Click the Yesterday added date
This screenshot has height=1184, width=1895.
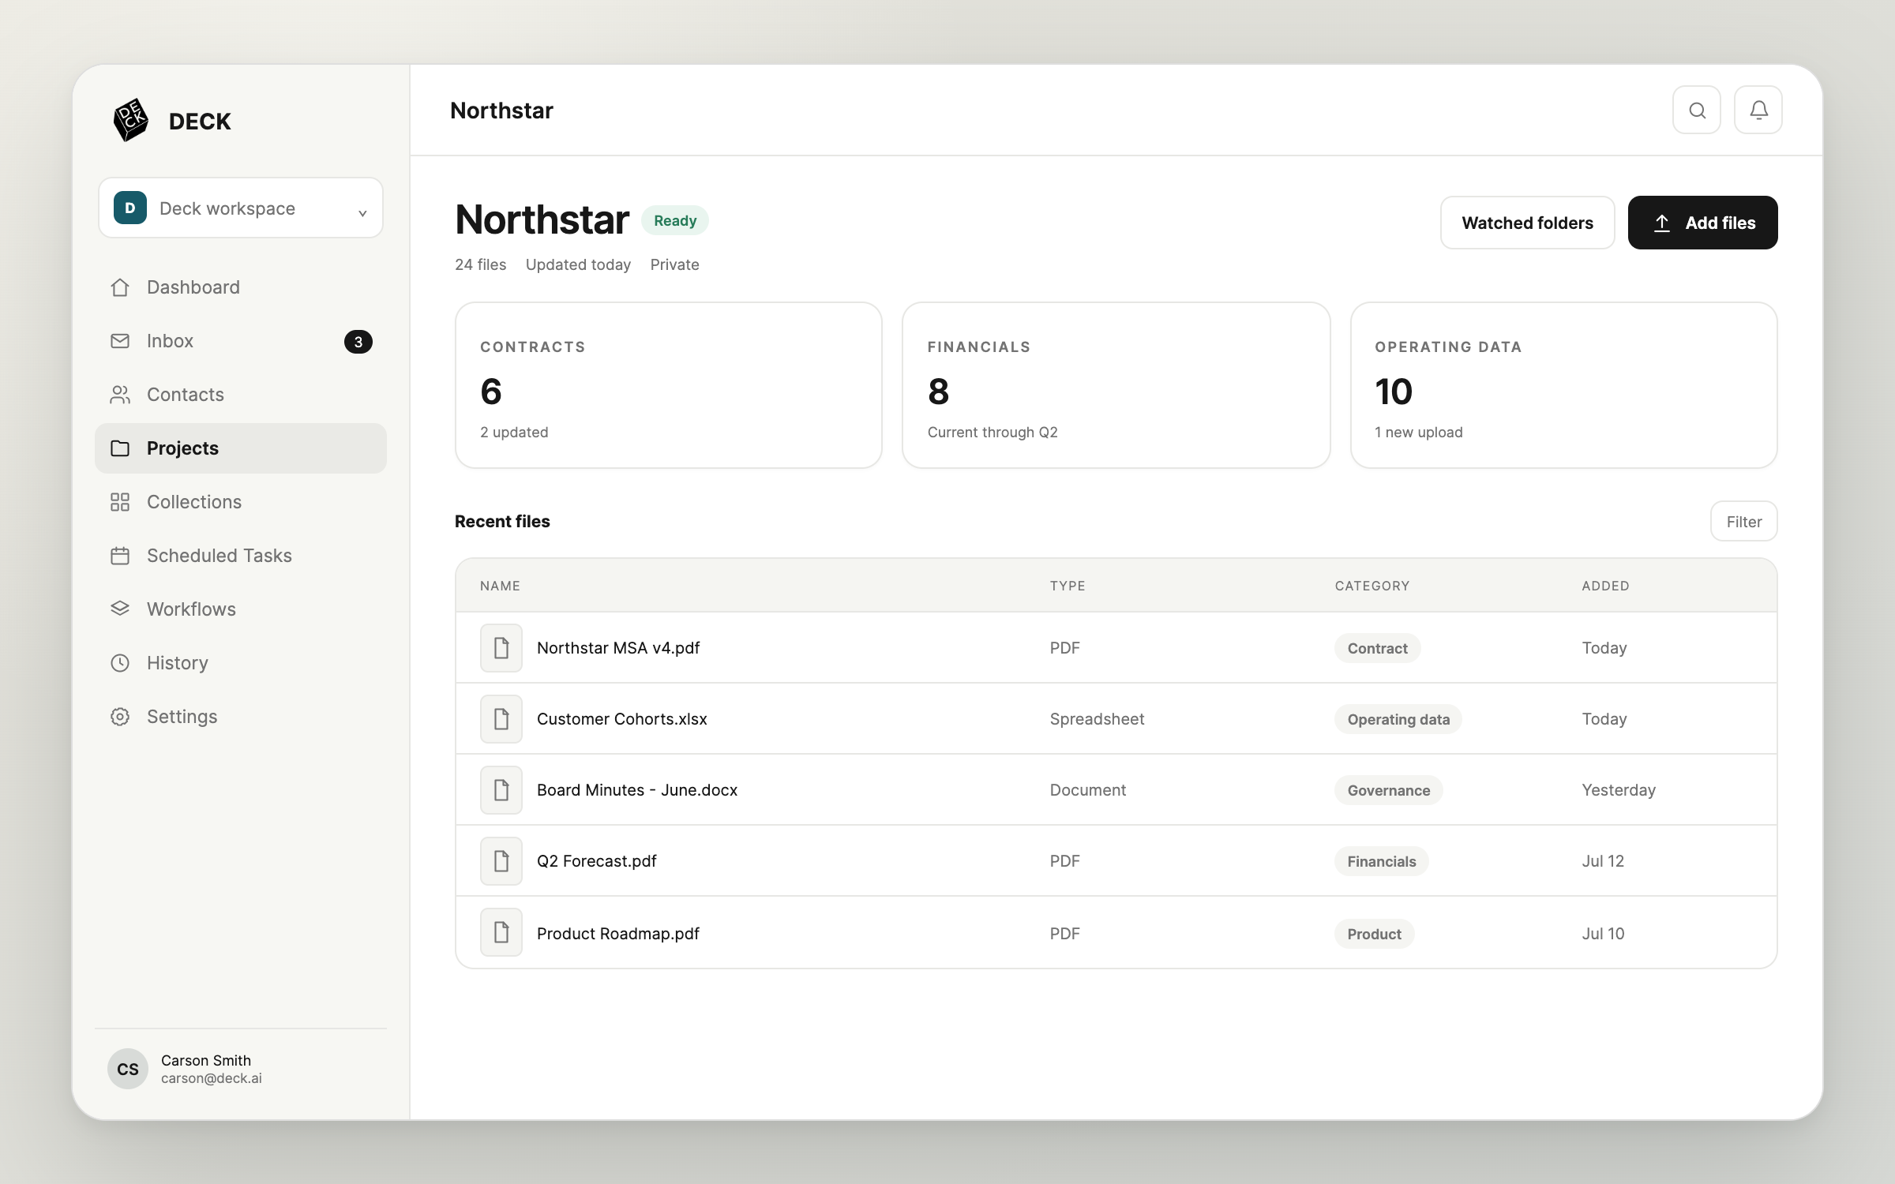coord(1619,790)
